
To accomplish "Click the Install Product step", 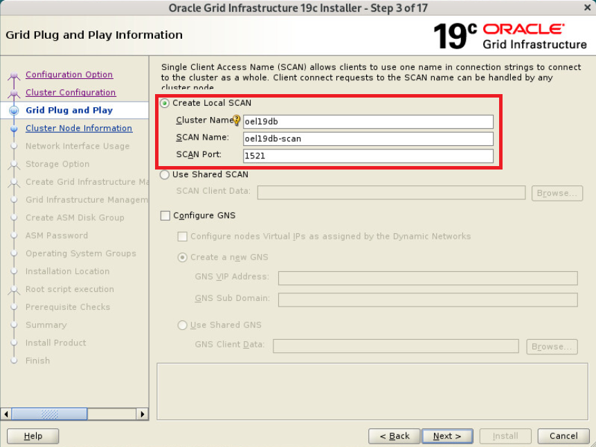I will (x=55, y=343).
